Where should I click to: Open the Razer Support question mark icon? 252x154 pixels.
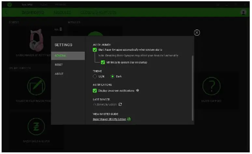click(x=211, y=86)
